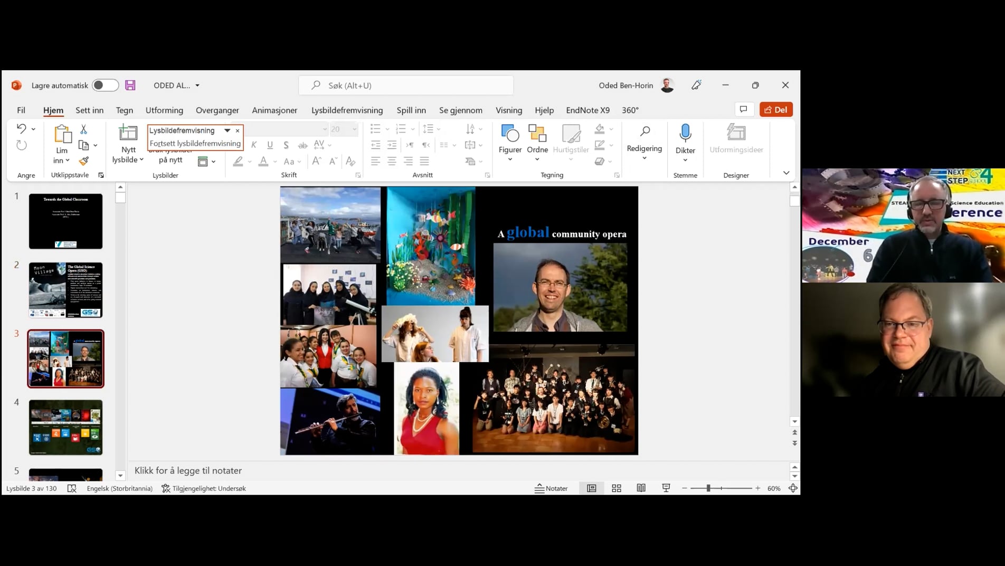This screenshot has height=566, width=1005.
Task: Open the Animasjoner tab
Action: [274, 110]
